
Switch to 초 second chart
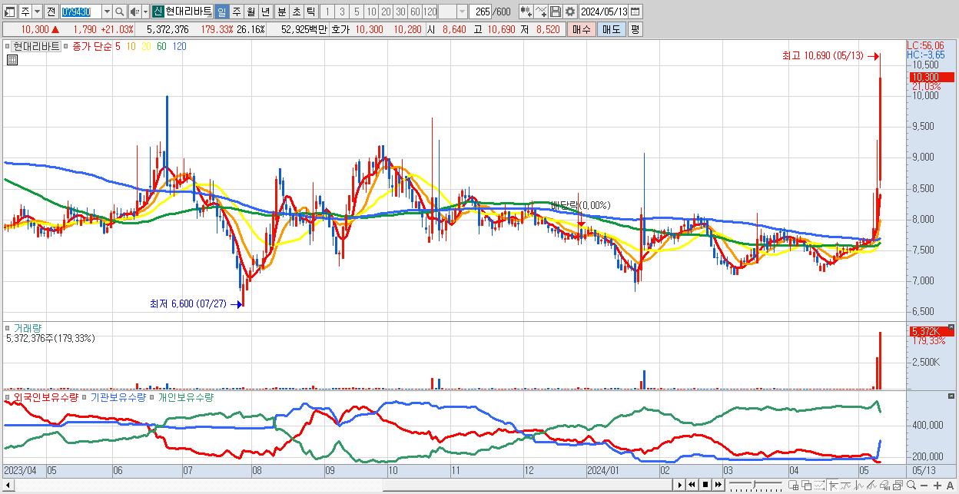[297, 12]
